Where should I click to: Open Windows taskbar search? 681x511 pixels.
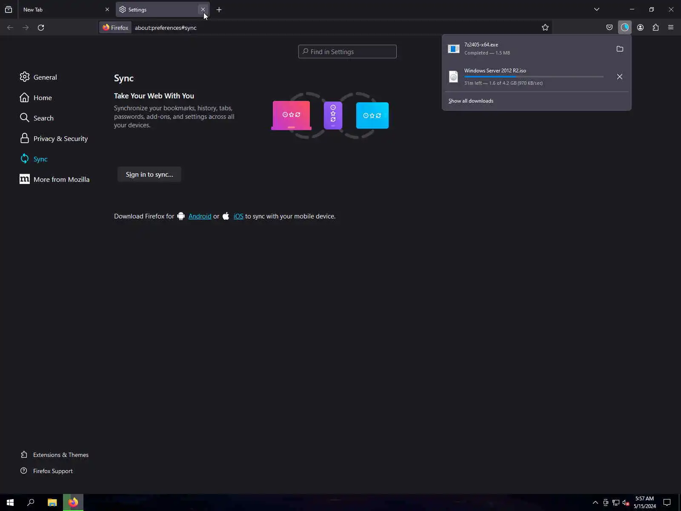pyautogui.click(x=31, y=502)
